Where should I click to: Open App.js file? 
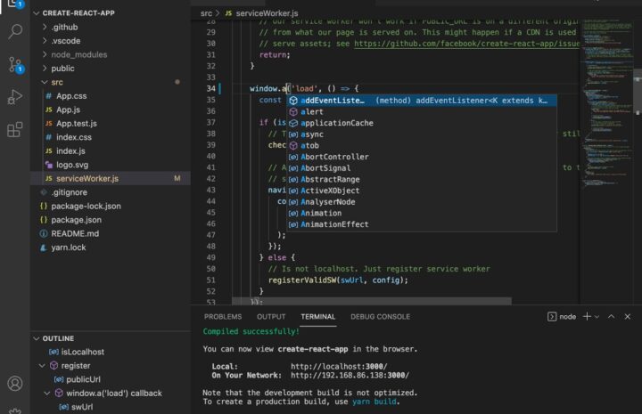pyautogui.click(x=111, y=110)
